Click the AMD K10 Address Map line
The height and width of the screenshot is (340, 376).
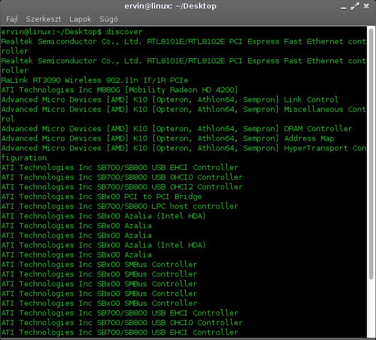[168, 139]
